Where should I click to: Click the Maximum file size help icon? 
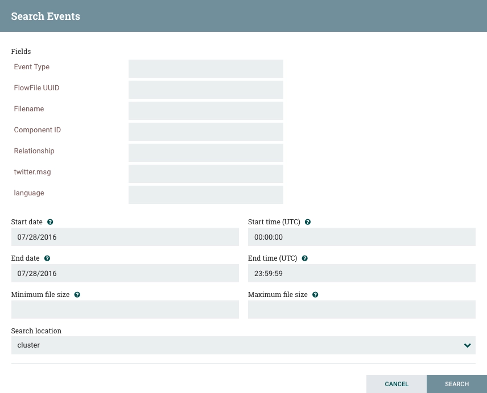(315, 294)
